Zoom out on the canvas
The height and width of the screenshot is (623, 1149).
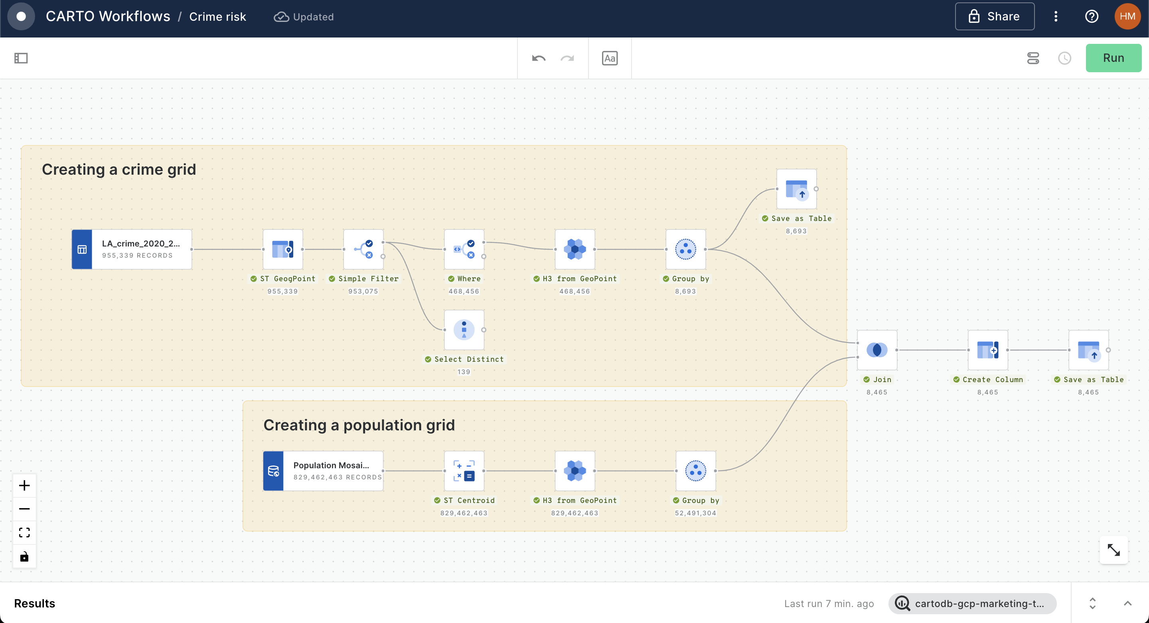[24, 509]
